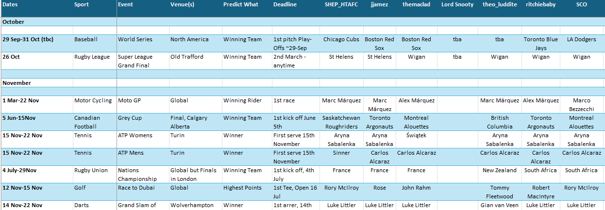Click the Nations Championship event cell
The width and height of the screenshot is (605, 210).
click(143, 174)
